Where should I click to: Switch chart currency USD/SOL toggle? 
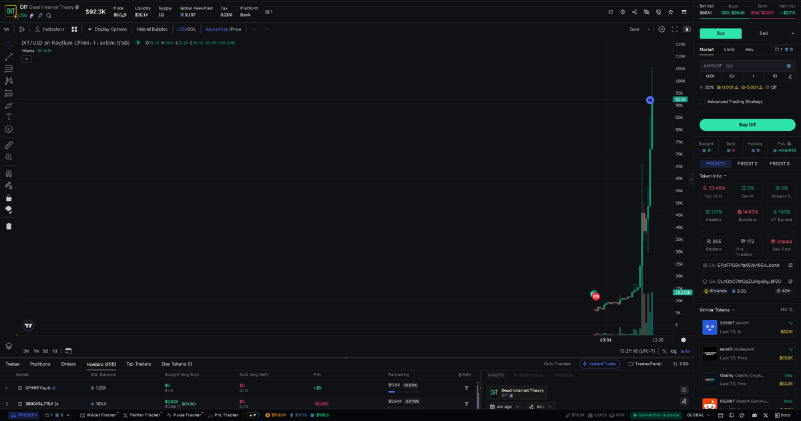[186, 29]
